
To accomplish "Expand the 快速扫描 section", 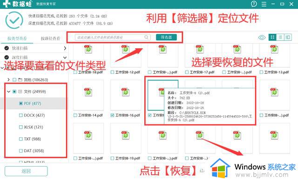I will 65,48.
